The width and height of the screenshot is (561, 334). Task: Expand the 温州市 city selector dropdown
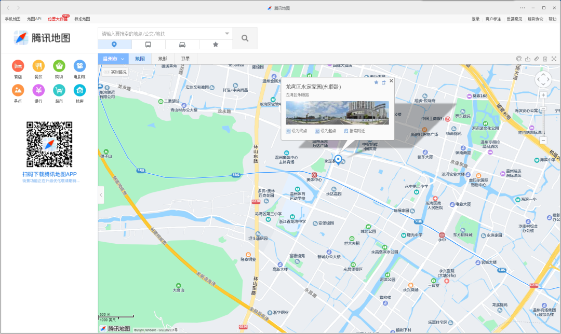pos(113,59)
